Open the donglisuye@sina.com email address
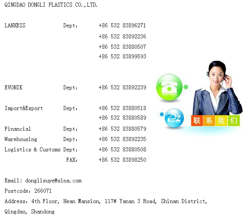Viewport: 243px width, 216px height. coord(53,181)
